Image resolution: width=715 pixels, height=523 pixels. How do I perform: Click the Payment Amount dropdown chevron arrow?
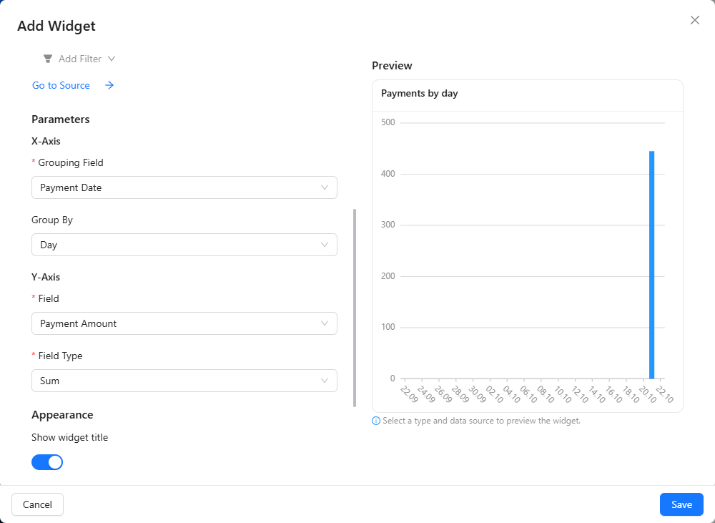click(x=325, y=323)
